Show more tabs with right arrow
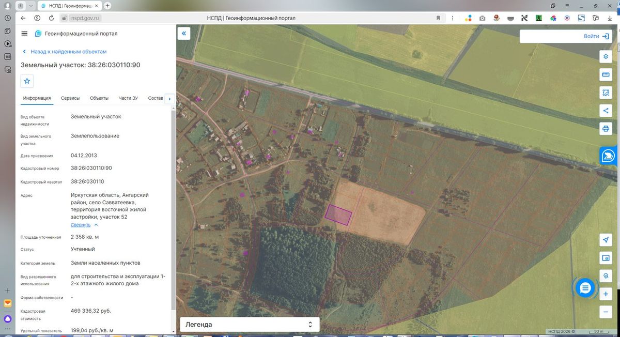Viewport: 620px width, 337px height. click(170, 98)
